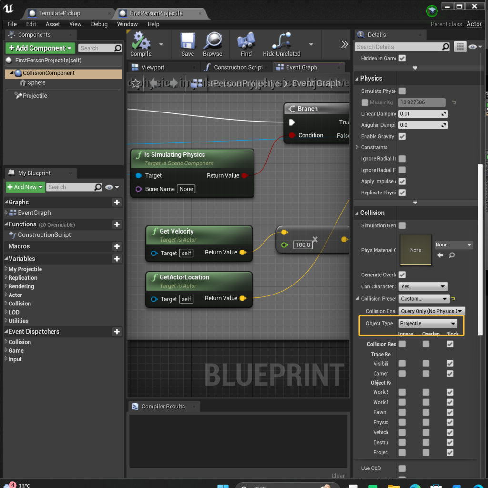
Task: Toggle Hide Unrelated nodes
Action: point(282,44)
